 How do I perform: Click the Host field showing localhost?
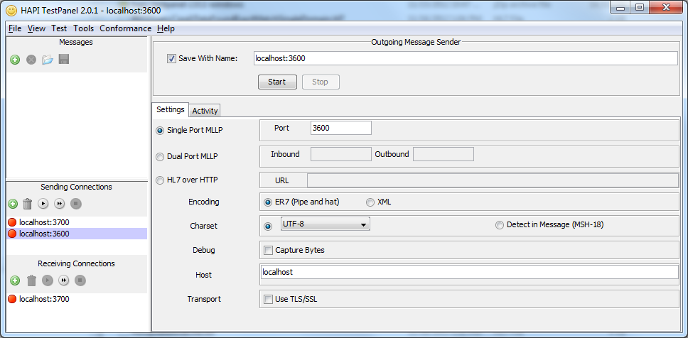coord(469,272)
